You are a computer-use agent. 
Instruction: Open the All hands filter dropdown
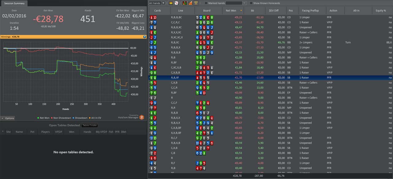(157, 3)
